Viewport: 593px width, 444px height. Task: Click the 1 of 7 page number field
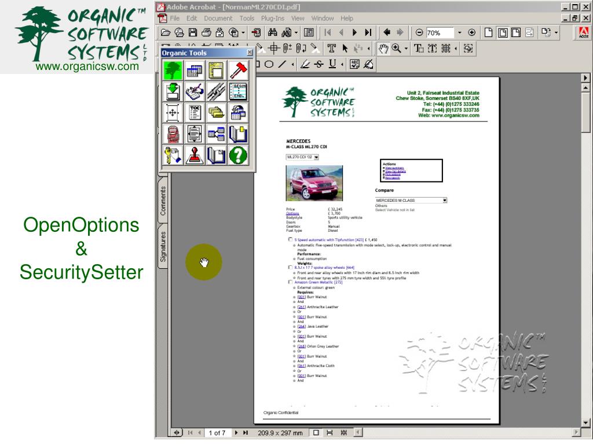[217, 432]
